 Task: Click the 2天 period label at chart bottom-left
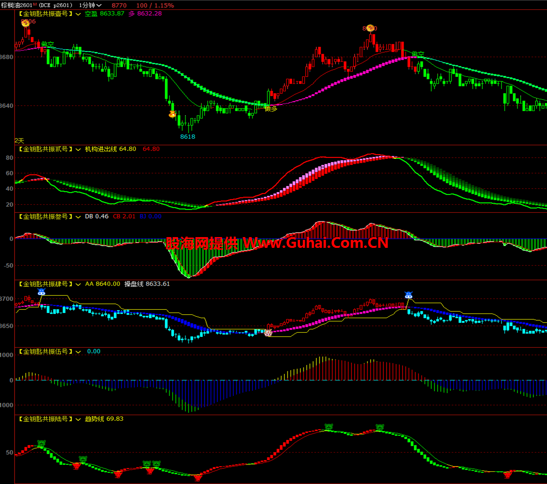click(19, 140)
